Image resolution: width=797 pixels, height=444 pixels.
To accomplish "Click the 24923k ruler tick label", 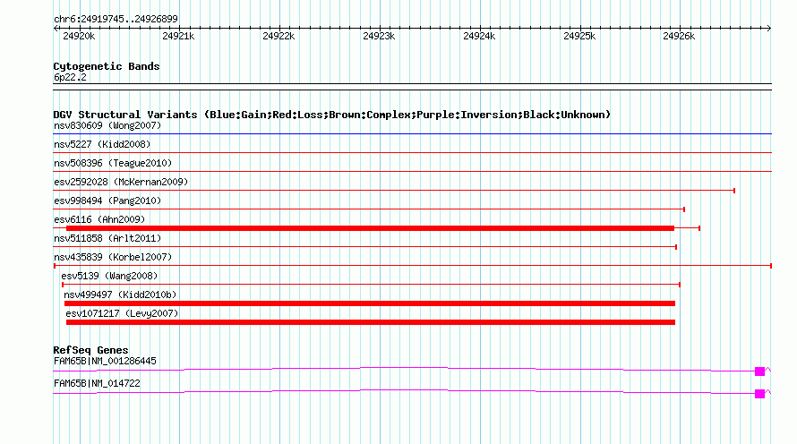I will pyautogui.click(x=379, y=36).
